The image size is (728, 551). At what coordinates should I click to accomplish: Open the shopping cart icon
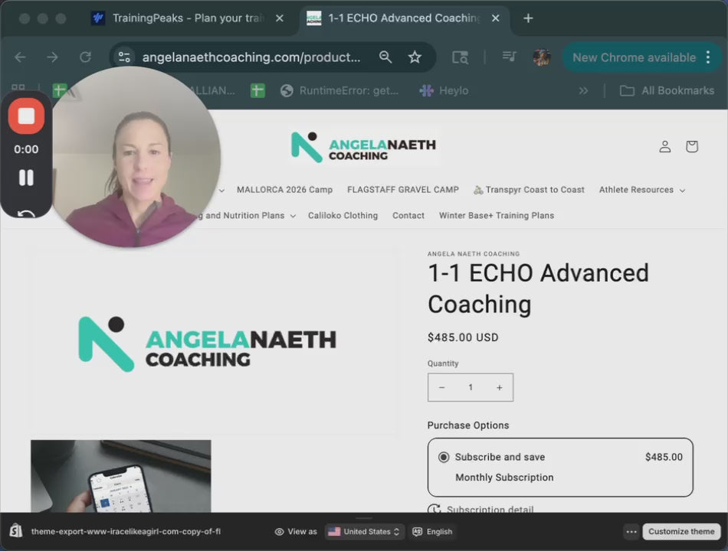(x=691, y=146)
